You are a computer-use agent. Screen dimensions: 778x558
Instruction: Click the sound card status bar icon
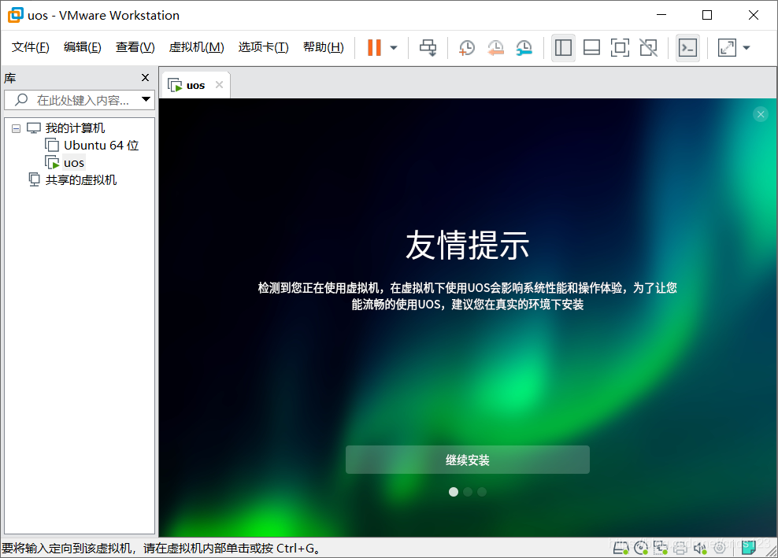tap(700, 548)
